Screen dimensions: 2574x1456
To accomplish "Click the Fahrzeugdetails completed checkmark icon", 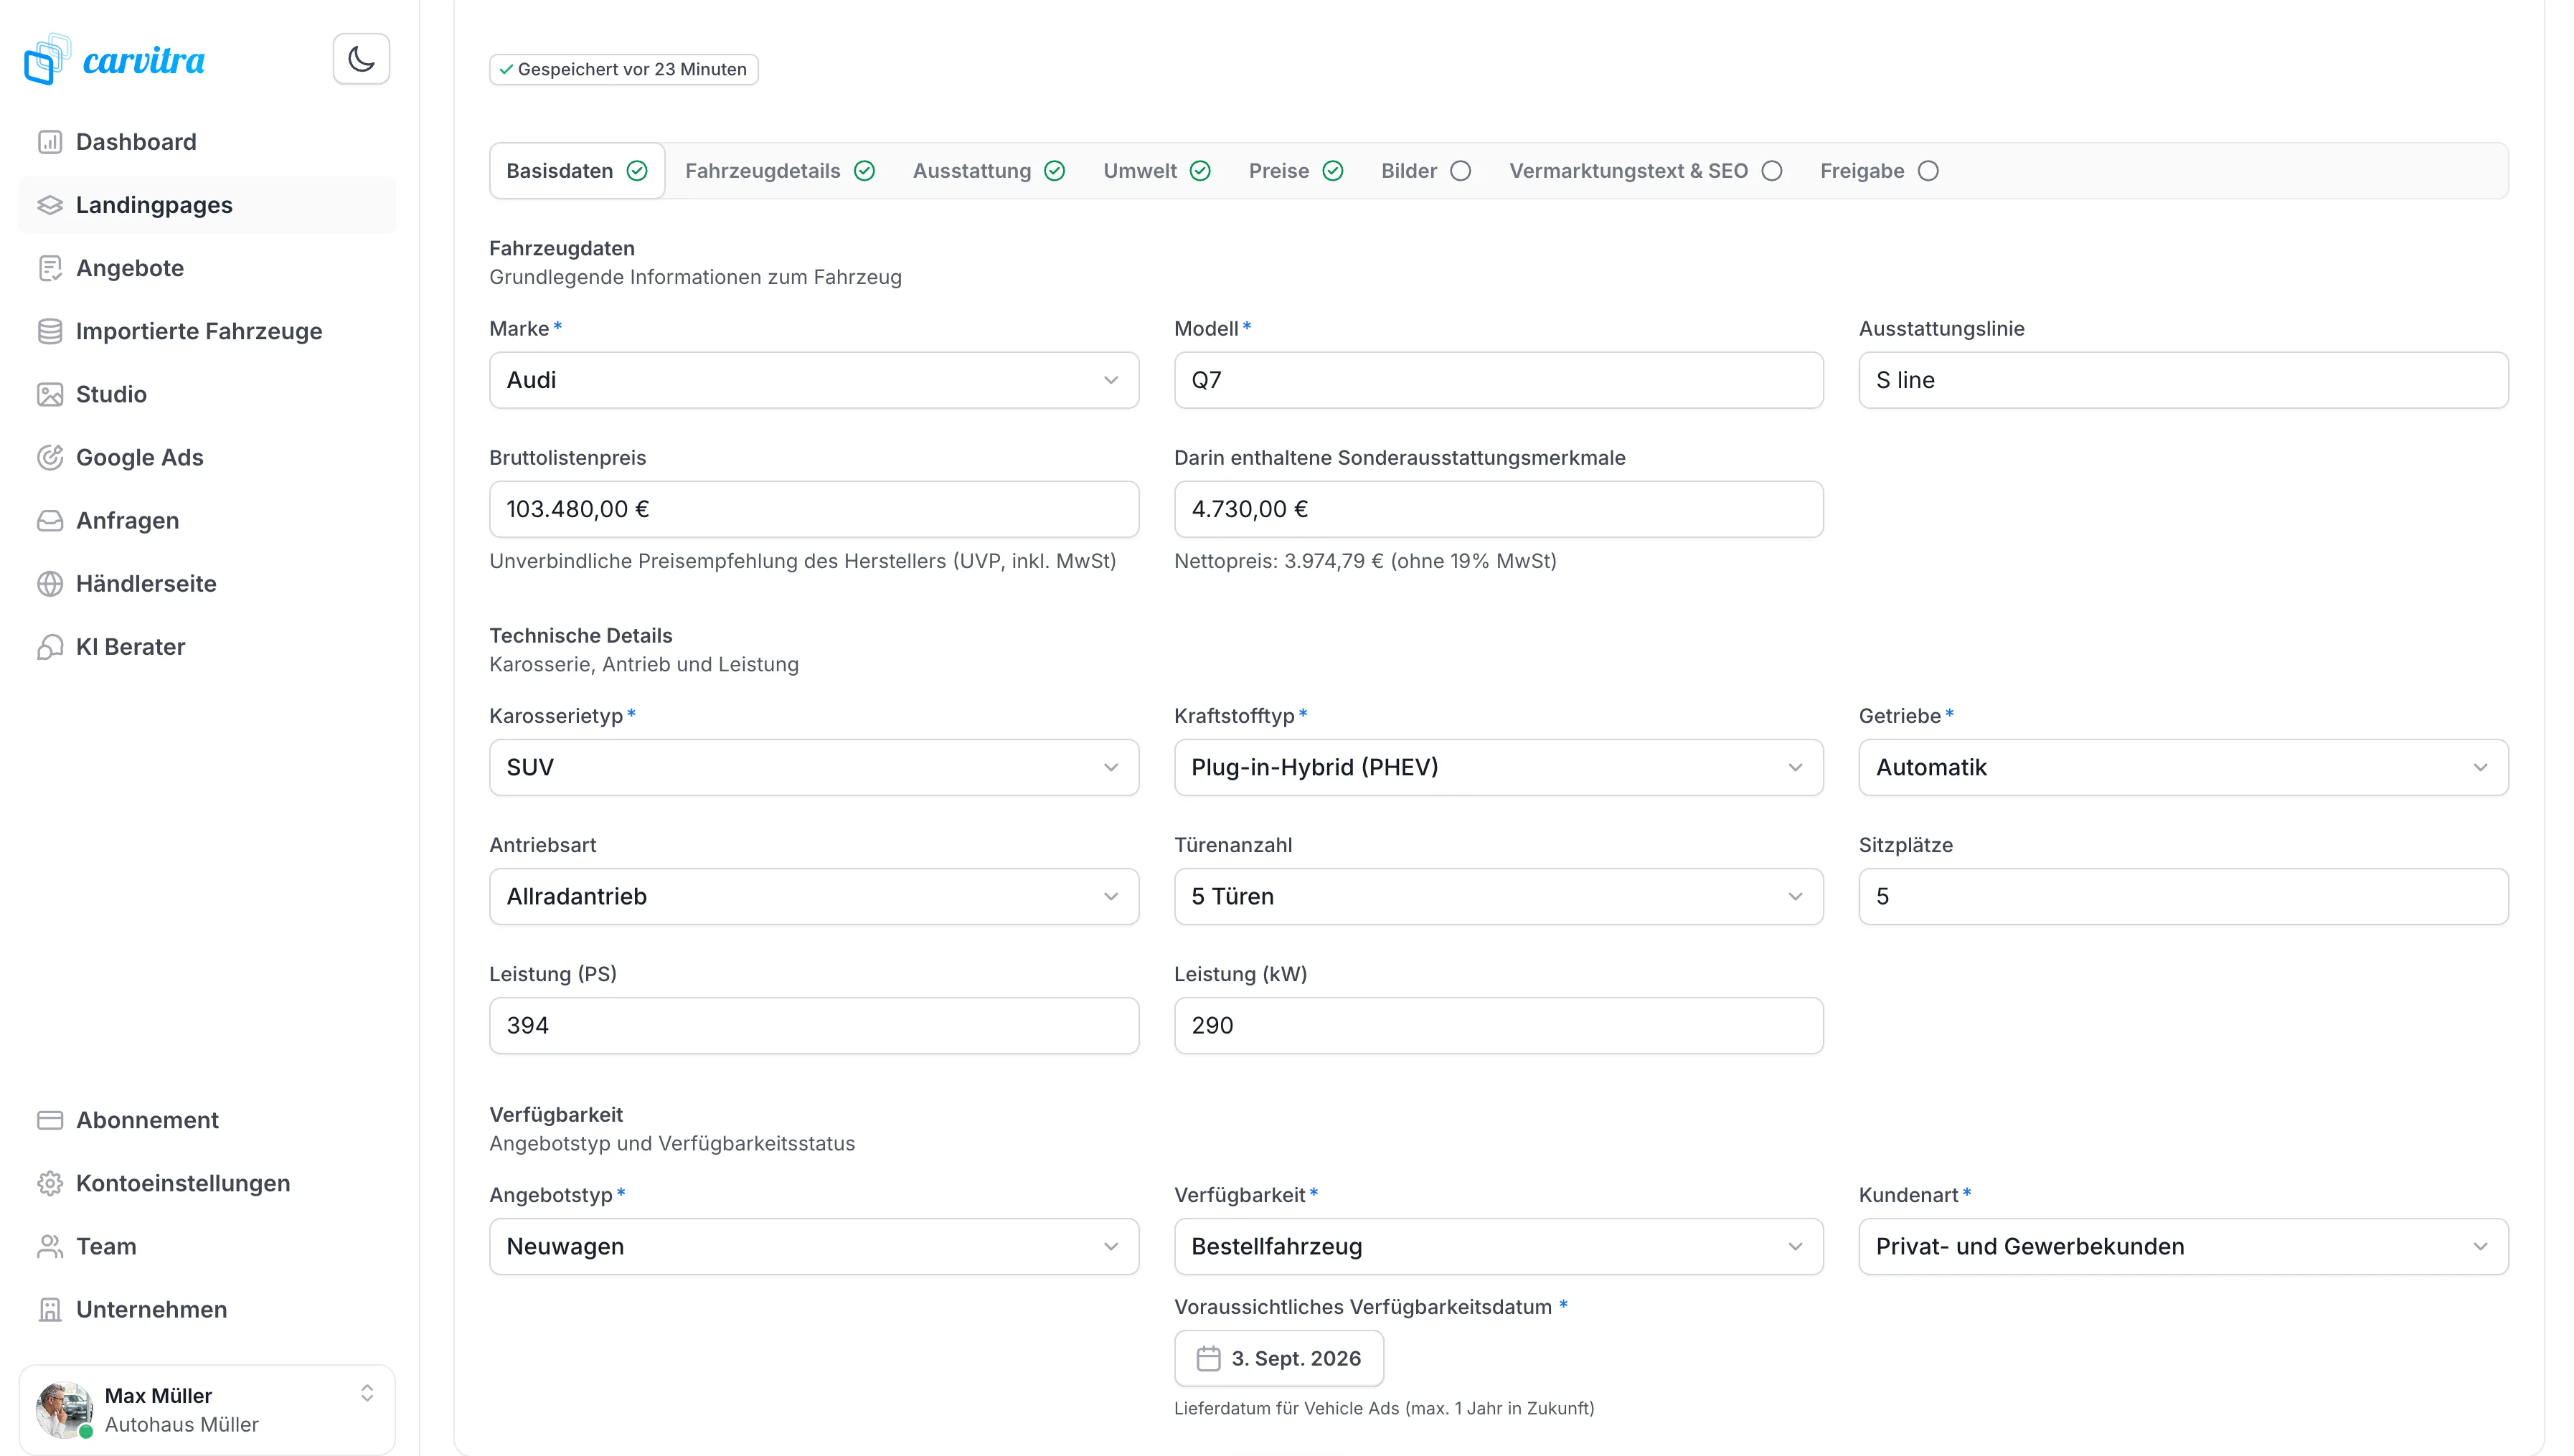I will [865, 171].
